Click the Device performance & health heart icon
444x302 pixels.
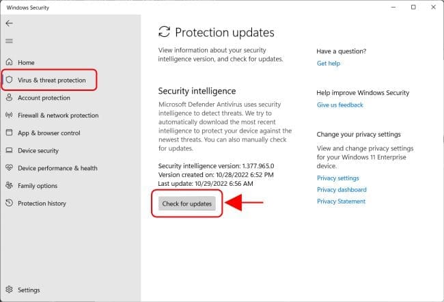[x=10, y=168]
